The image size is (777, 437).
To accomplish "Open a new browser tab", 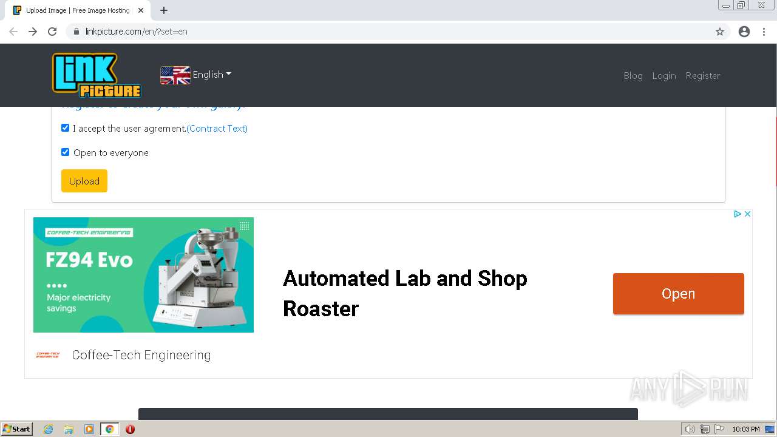I will [164, 10].
